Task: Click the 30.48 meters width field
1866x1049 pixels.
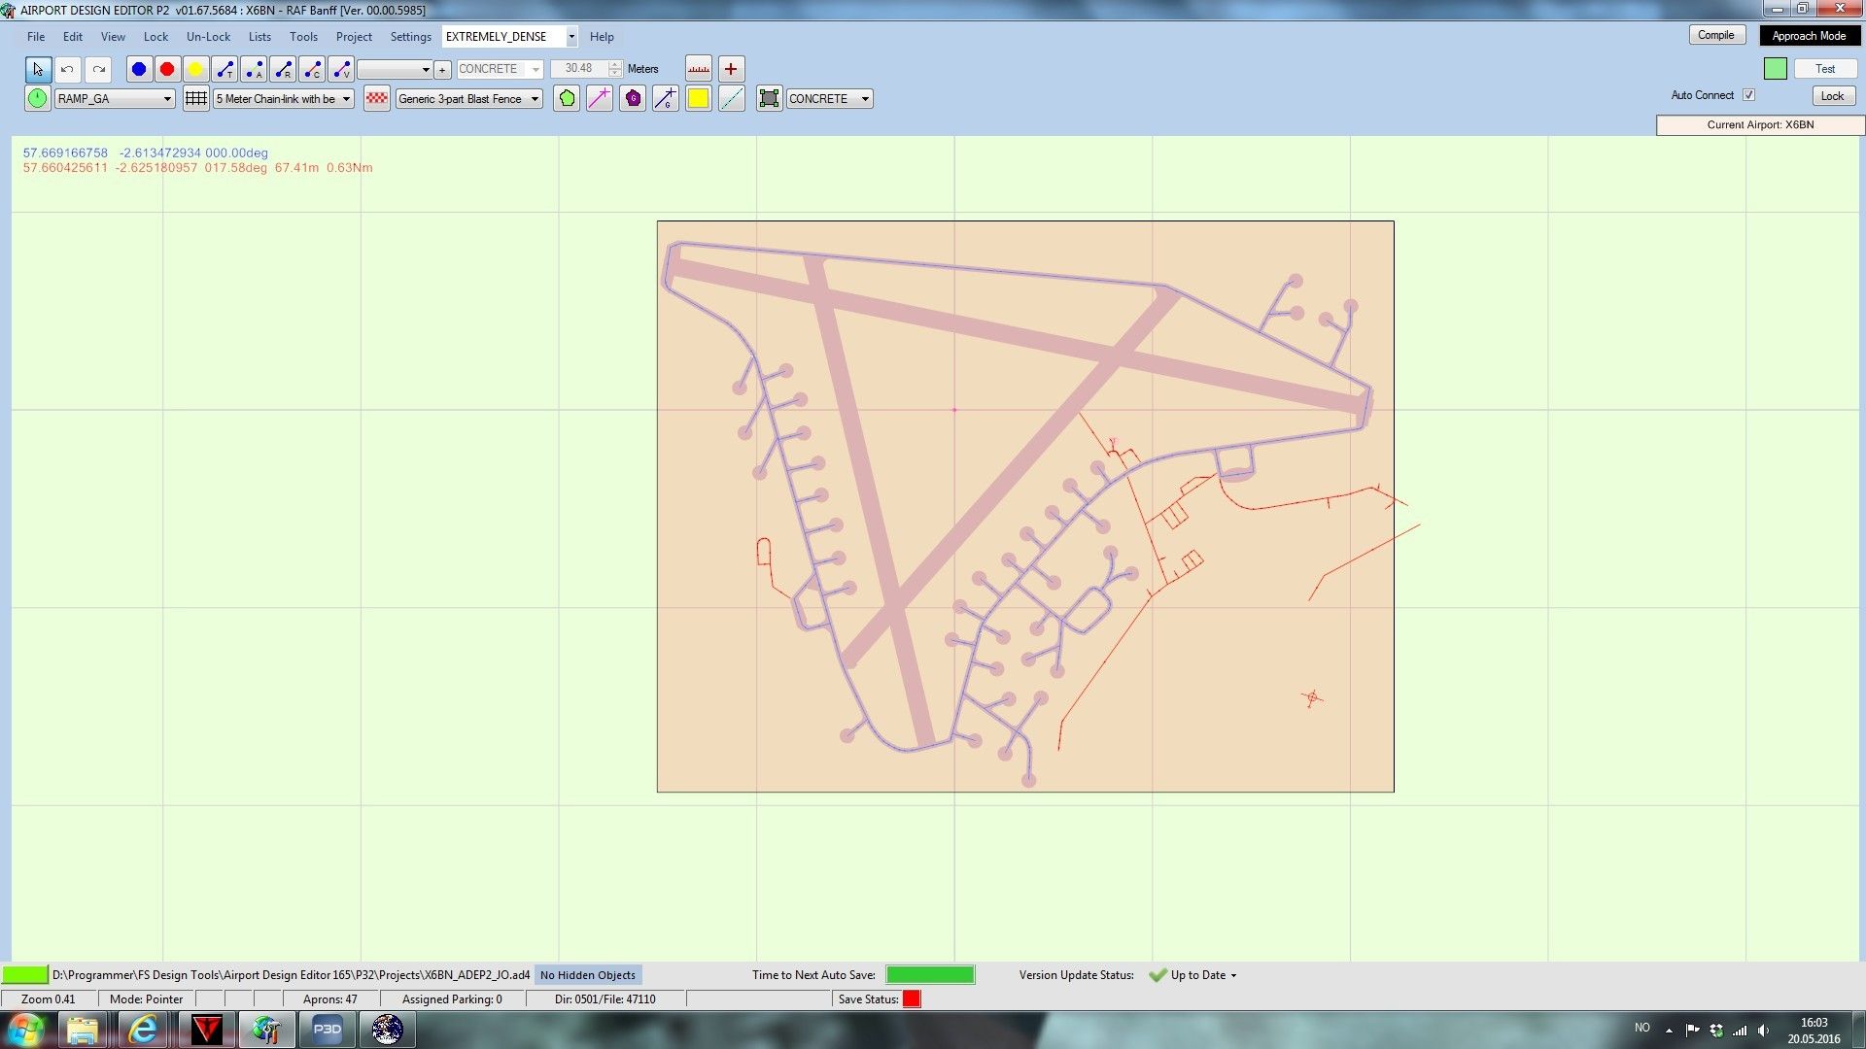Action: coord(580,69)
